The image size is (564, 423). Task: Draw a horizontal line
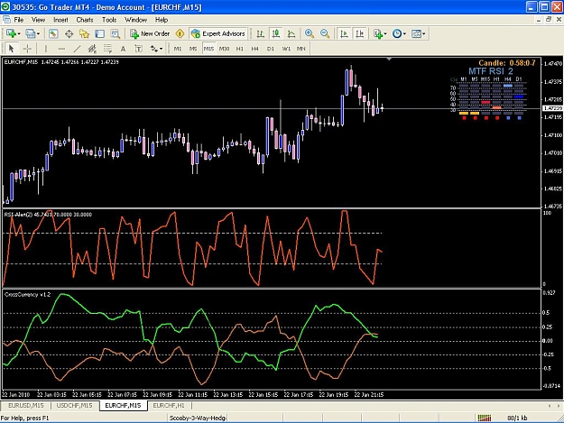tap(61, 49)
